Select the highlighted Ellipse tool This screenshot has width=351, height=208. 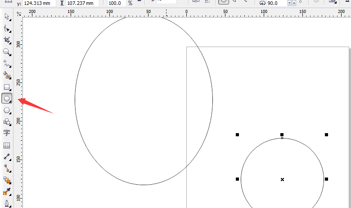tap(7, 99)
